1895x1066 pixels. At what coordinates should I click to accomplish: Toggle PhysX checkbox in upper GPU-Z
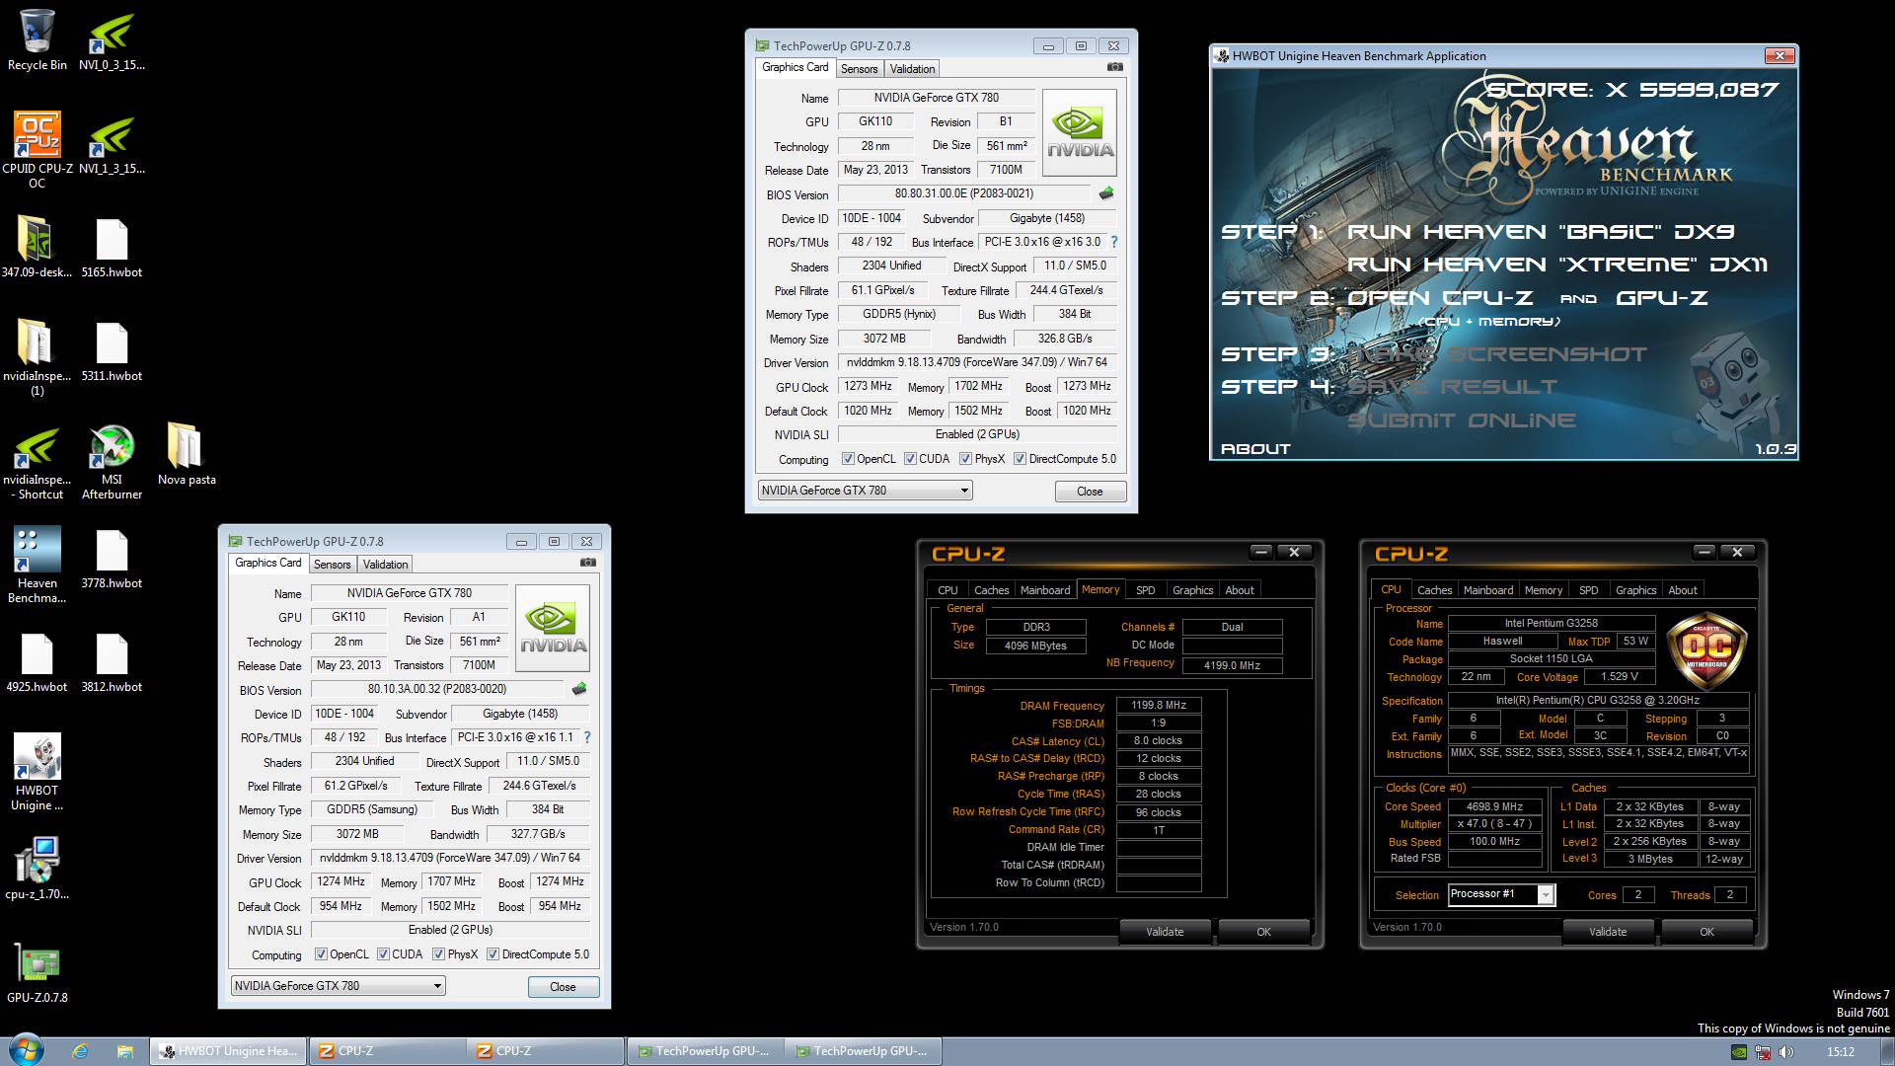(x=965, y=459)
